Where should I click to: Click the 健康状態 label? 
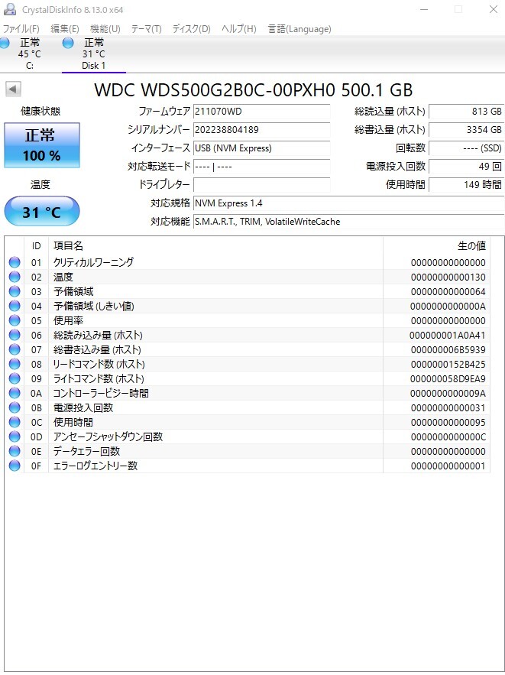point(40,111)
